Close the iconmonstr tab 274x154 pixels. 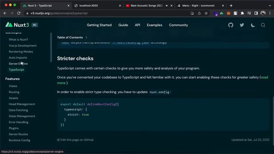click(223, 6)
